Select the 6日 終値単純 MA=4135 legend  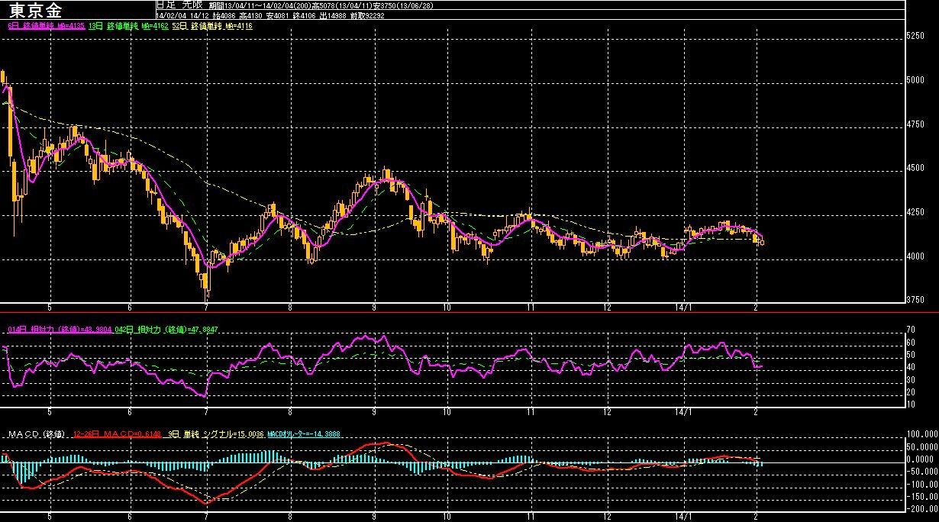click(45, 26)
